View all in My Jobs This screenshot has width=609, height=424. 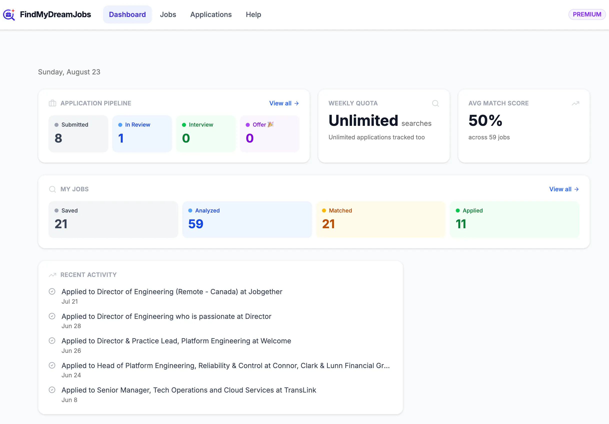(564, 189)
